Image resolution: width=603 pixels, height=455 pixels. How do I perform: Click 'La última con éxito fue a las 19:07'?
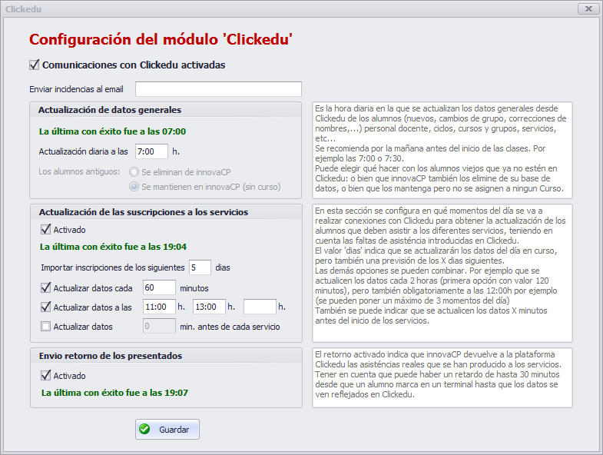(x=114, y=393)
